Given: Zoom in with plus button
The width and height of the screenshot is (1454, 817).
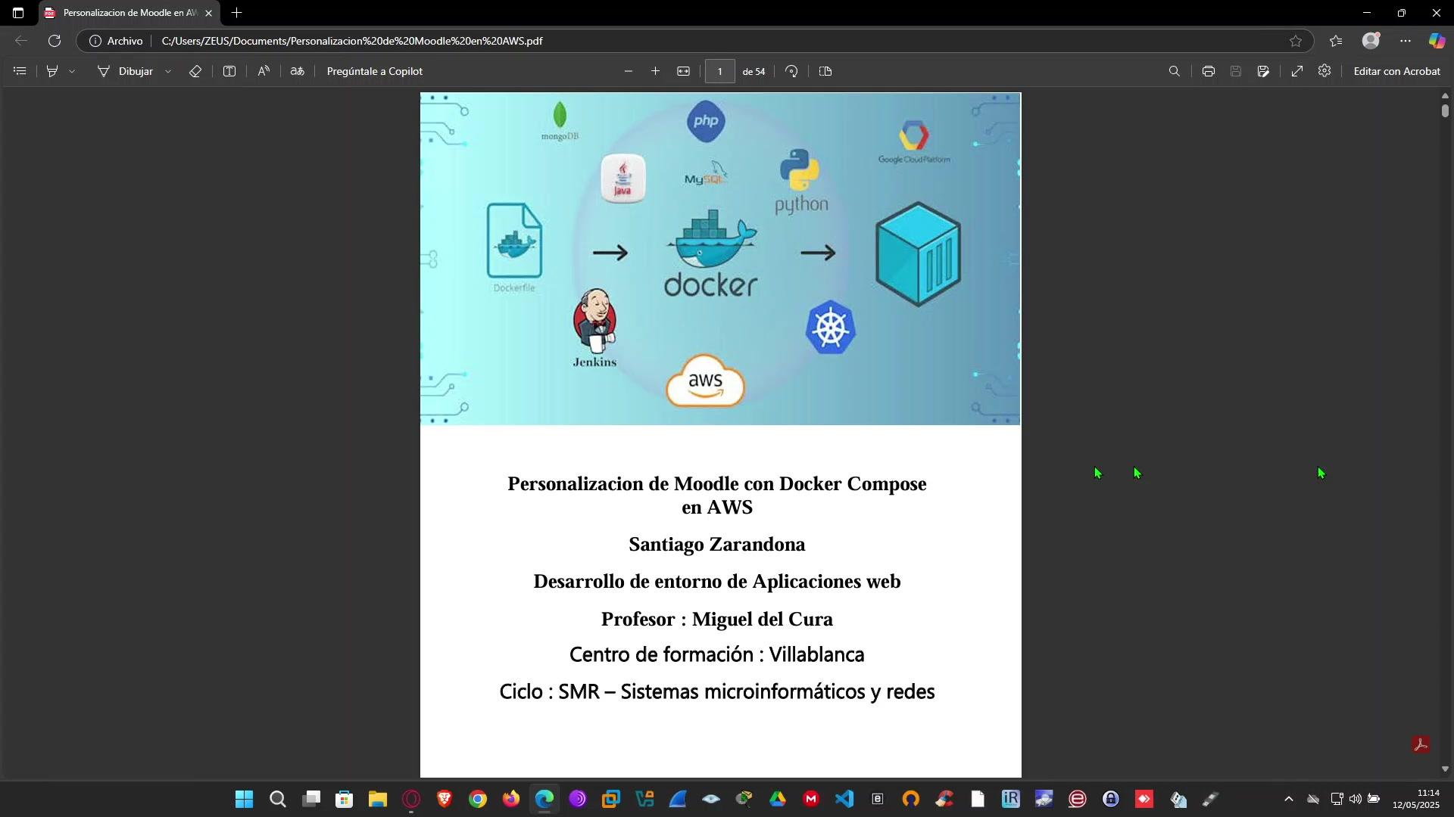Looking at the screenshot, I should (655, 71).
